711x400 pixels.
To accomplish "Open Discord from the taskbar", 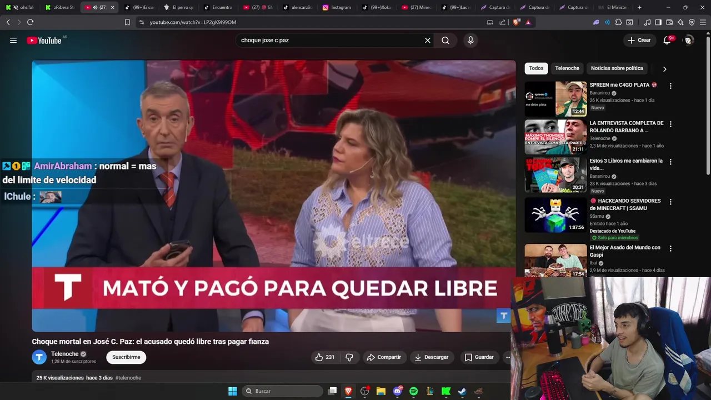I will click(x=397, y=391).
